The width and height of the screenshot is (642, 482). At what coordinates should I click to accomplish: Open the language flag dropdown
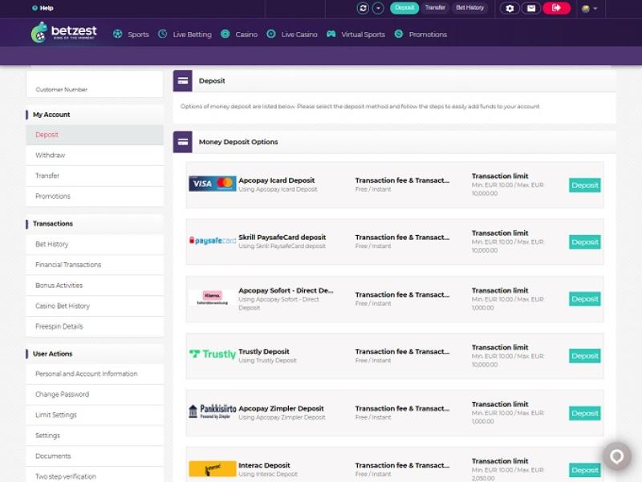click(589, 9)
